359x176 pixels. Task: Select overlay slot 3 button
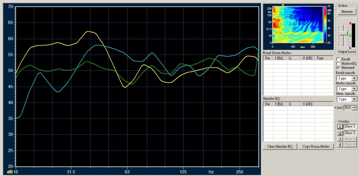(340, 139)
